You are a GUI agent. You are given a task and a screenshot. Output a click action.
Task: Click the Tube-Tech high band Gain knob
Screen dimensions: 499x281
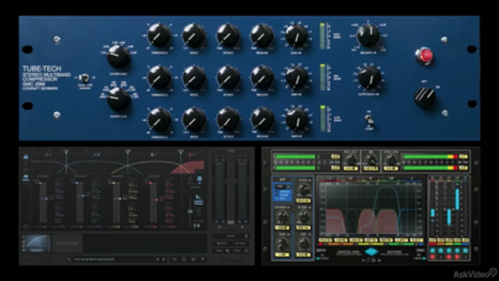[296, 36]
